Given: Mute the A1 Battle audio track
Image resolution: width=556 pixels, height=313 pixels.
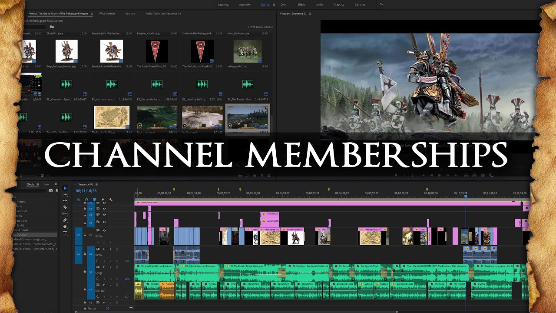Looking at the screenshot, I should tap(104, 249).
